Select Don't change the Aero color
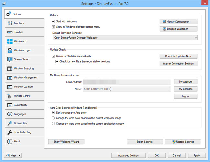 point(53,113)
